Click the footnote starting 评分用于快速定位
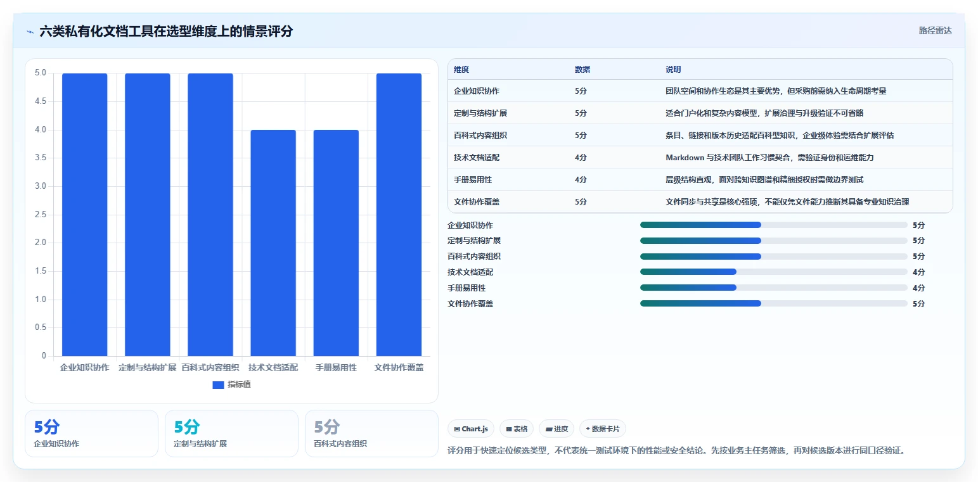This screenshot has height=482, width=978. (676, 451)
